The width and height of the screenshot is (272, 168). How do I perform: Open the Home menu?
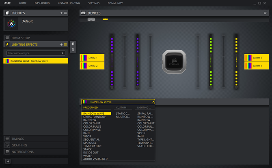(x=23, y=3)
